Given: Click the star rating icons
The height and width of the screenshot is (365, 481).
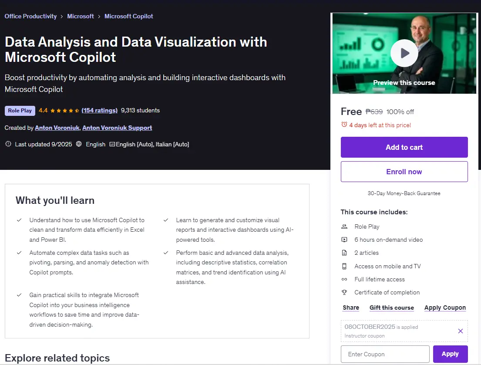Looking at the screenshot, I should point(65,111).
